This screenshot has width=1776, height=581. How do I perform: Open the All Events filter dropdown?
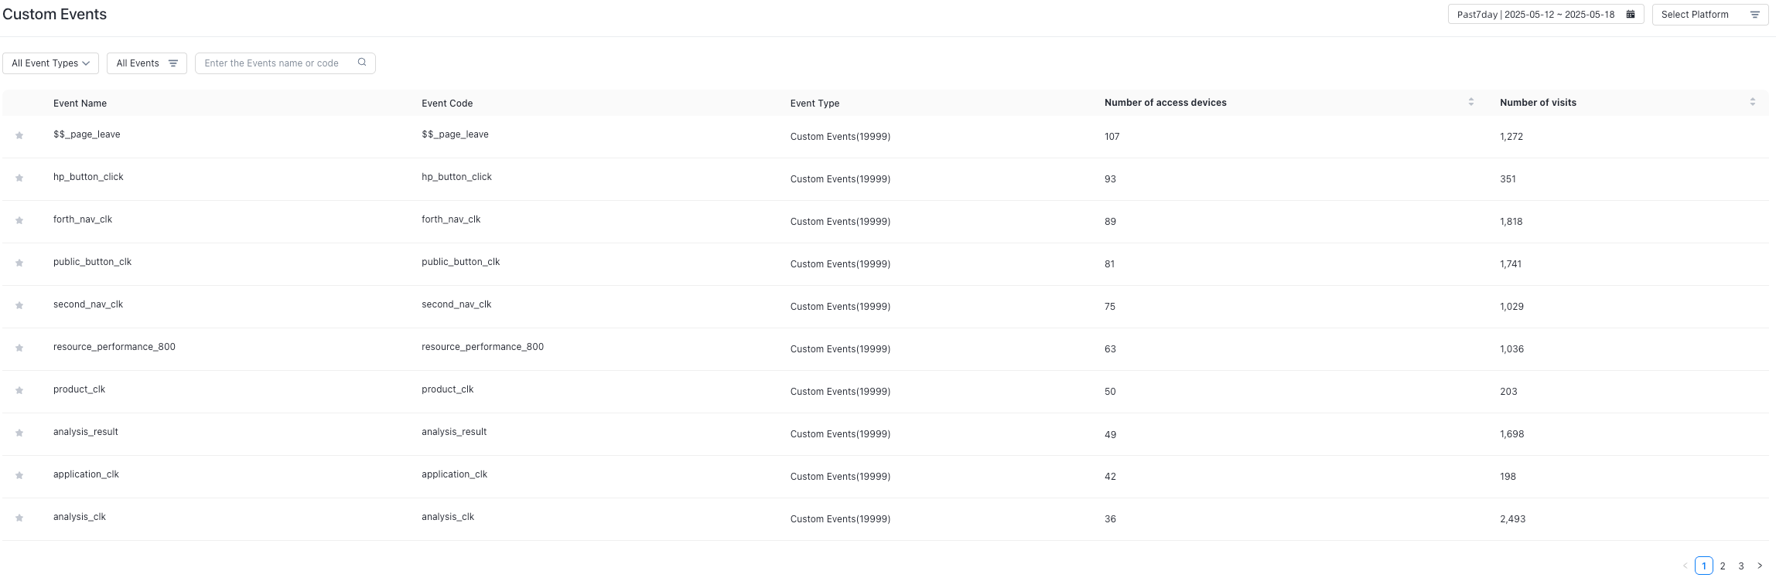tap(147, 63)
